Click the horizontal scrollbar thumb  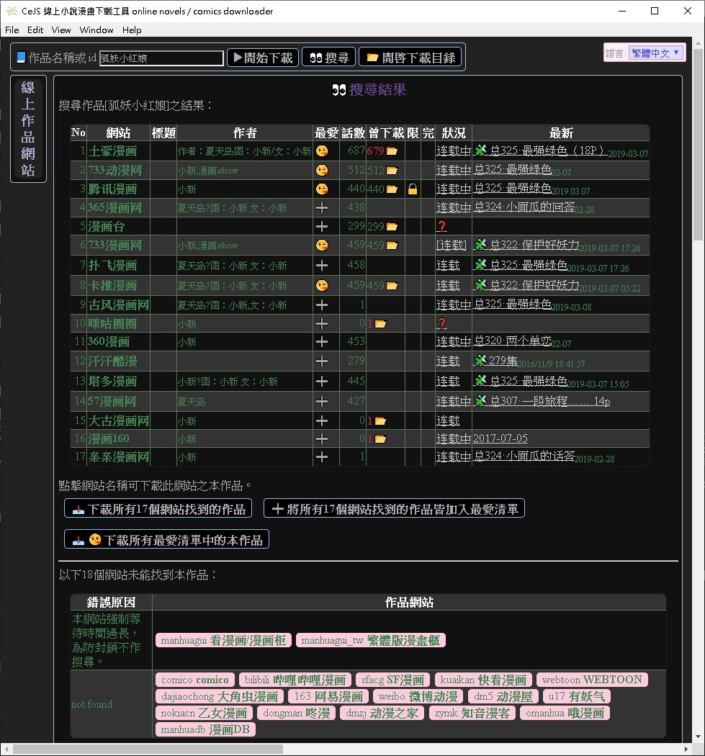(148, 749)
